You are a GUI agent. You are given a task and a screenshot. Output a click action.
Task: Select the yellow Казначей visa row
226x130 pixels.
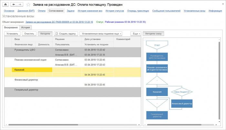pyautogui.click(x=73, y=72)
